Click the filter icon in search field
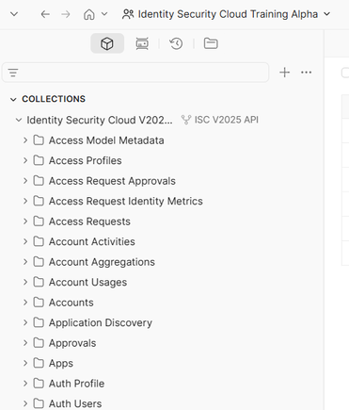 (13, 73)
